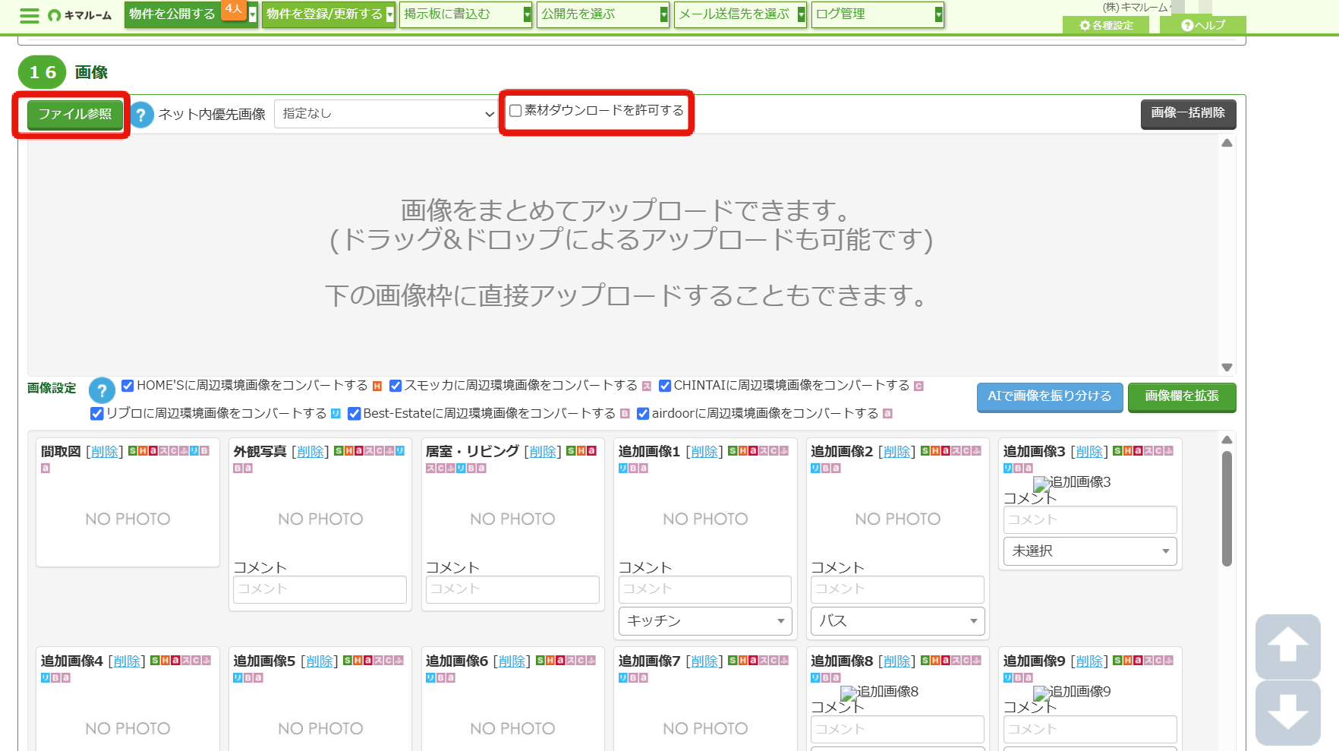Click up arrow of upload area scrollbar
Screen dimensions: 1339x751
tap(1227, 143)
